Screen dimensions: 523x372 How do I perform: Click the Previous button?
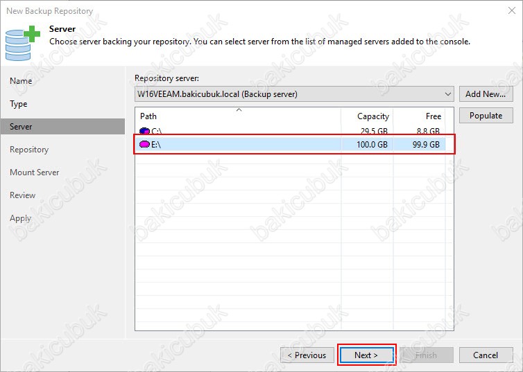(x=307, y=355)
